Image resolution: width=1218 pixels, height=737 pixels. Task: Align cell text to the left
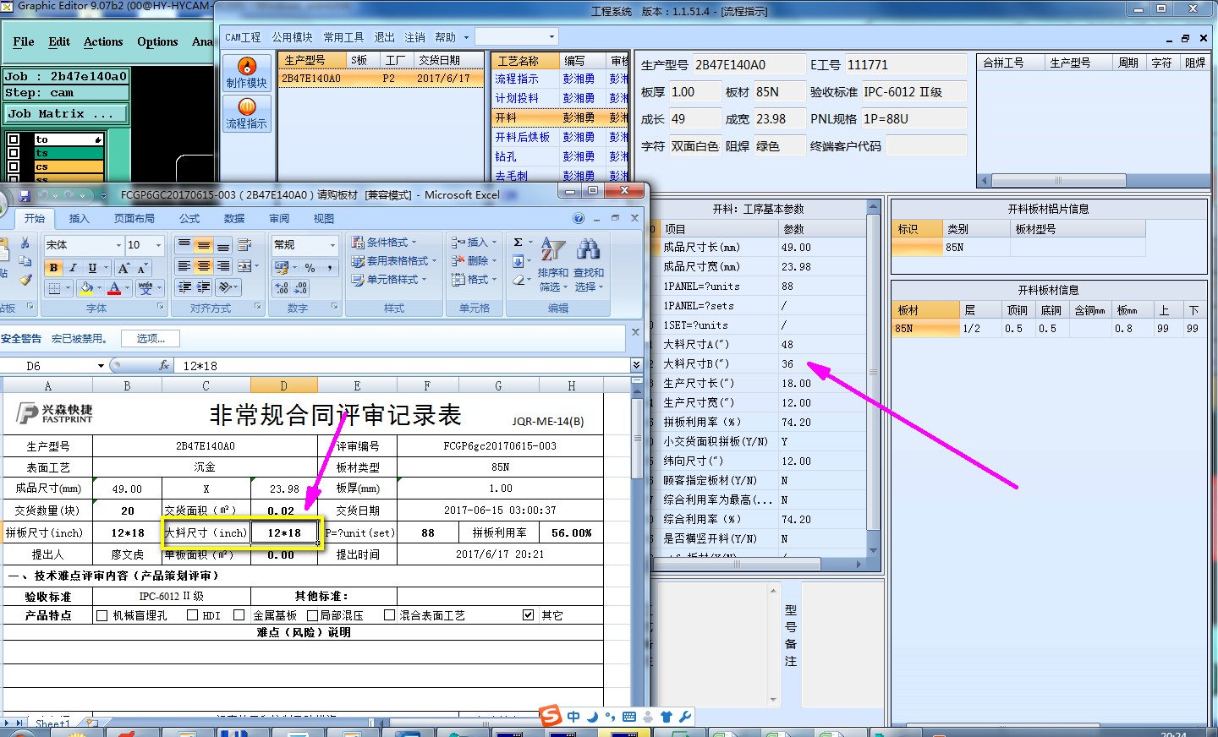(x=184, y=266)
